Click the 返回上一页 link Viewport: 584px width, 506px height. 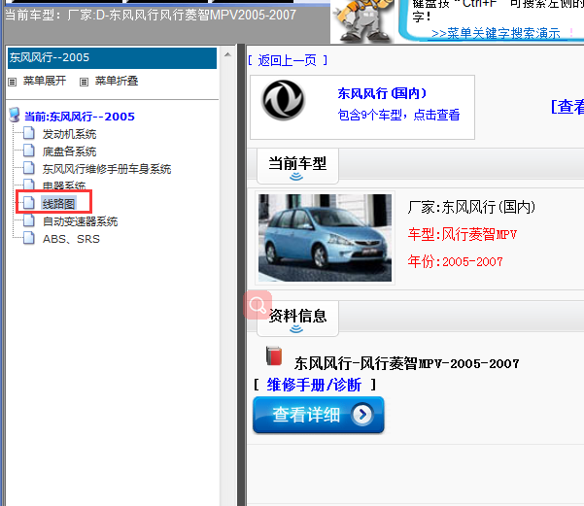click(x=288, y=60)
